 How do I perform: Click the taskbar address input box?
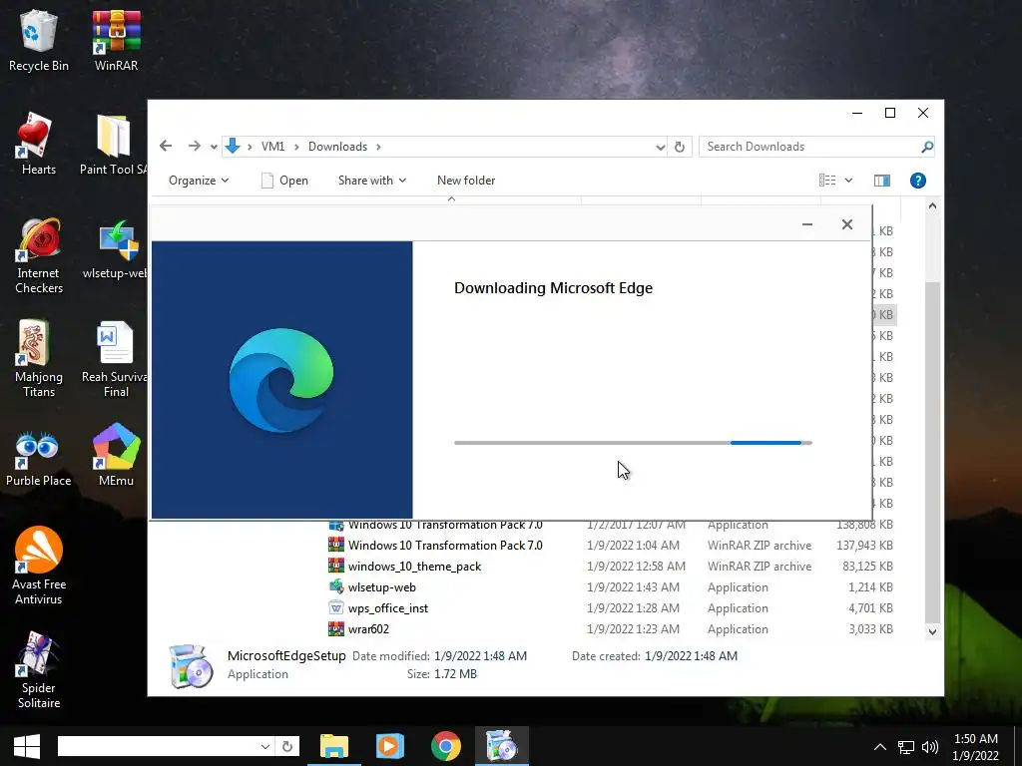tap(158, 746)
